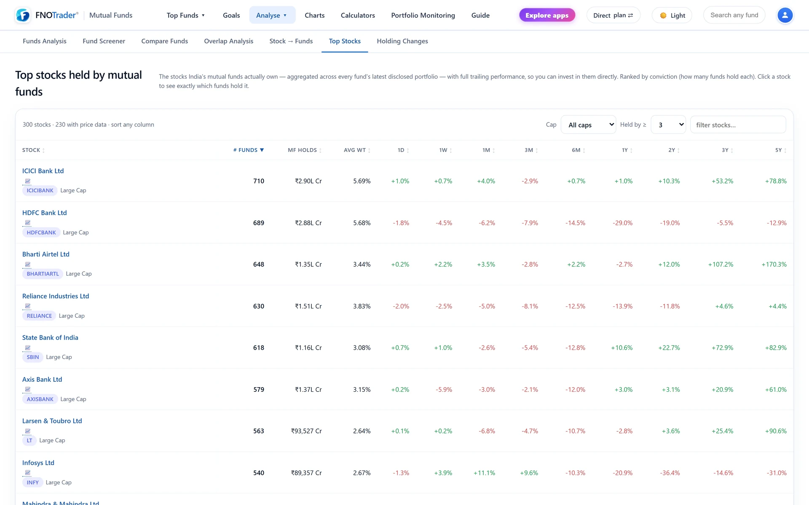
Task: Click the filter stocks input field
Action: pyautogui.click(x=738, y=125)
